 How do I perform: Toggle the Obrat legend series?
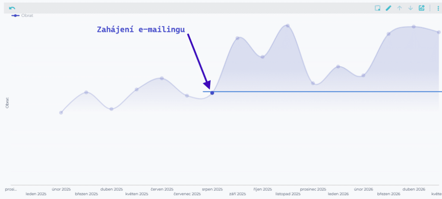coord(22,16)
